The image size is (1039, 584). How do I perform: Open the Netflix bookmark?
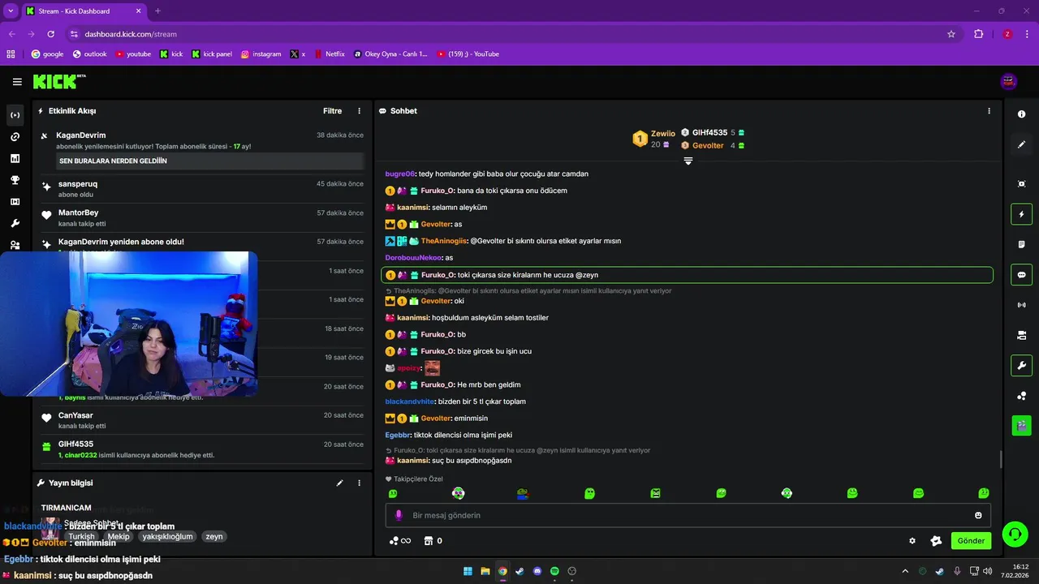coord(329,54)
